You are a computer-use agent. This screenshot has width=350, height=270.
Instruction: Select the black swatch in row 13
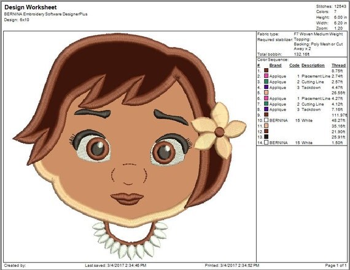pyautogui.click(x=266, y=137)
